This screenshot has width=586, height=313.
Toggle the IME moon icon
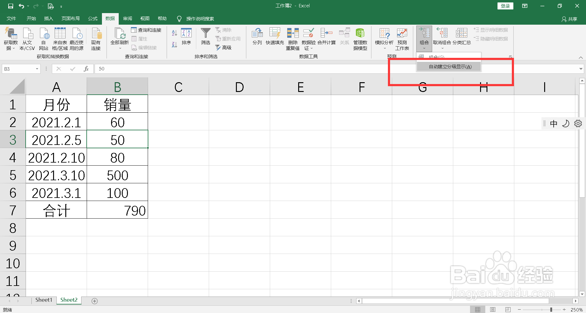pyautogui.click(x=566, y=123)
